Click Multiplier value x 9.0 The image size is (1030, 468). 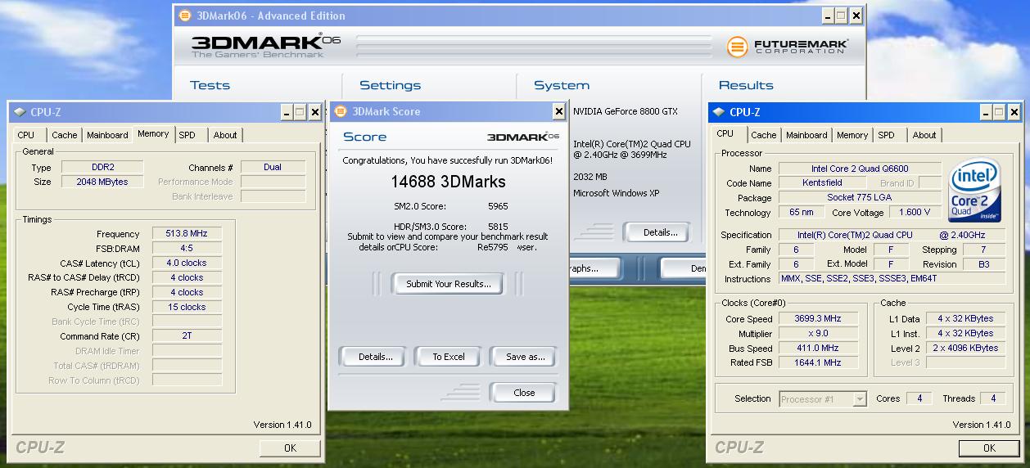(x=817, y=334)
